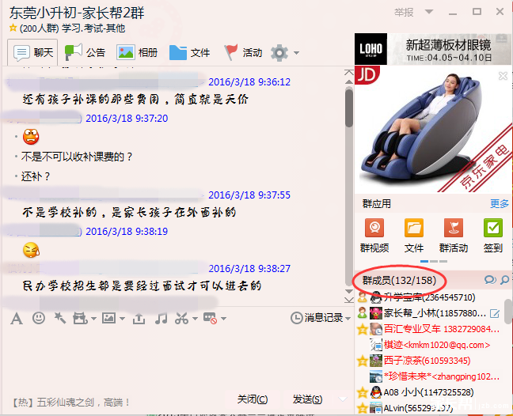Click the music note icon
The height and width of the screenshot is (416, 513).
(x=161, y=318)
